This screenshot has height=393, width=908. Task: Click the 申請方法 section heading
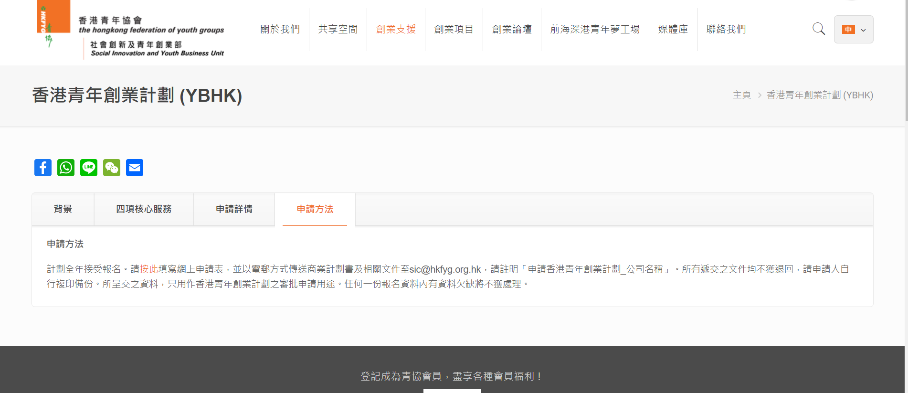(65, 244)
